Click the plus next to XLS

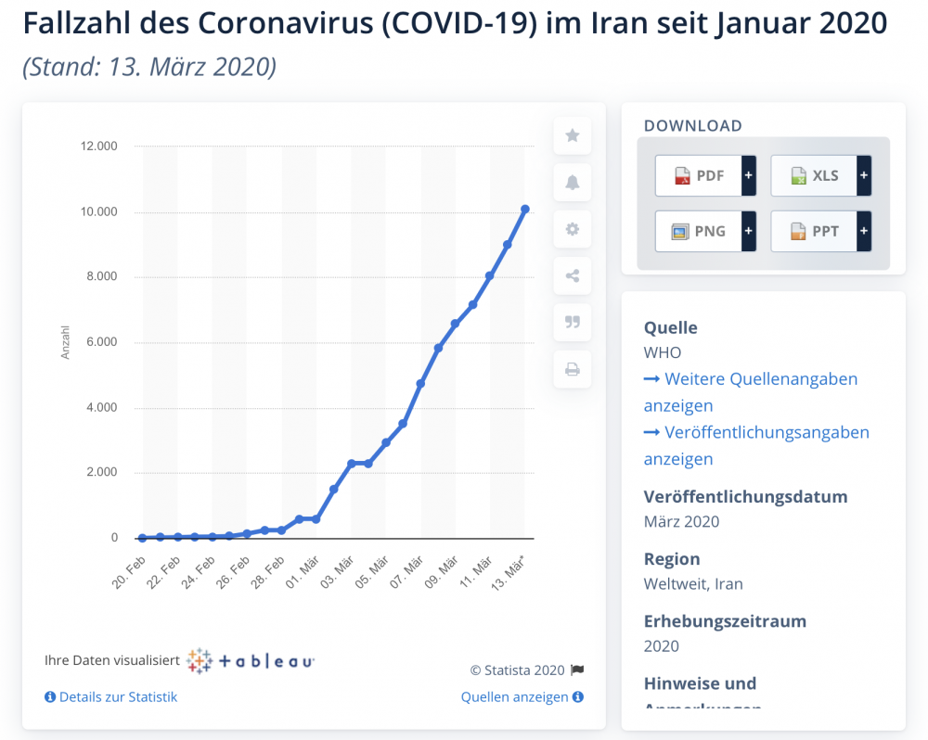[x=864, y=175]
